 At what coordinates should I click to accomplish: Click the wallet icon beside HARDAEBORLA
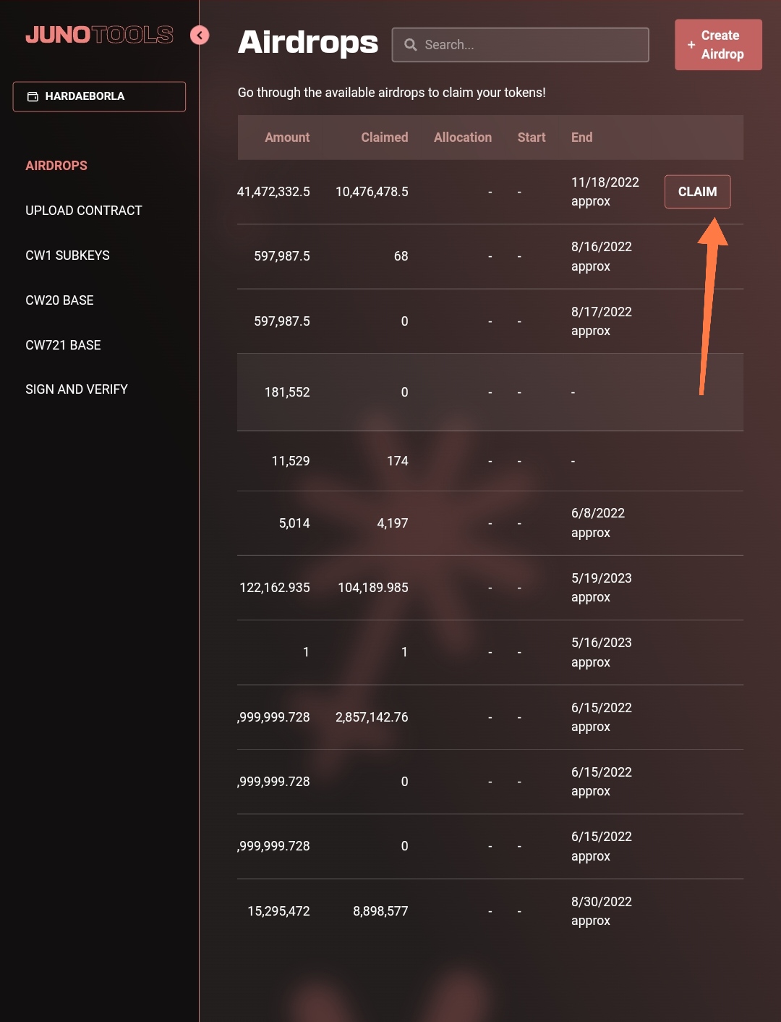tap(33, 96)
